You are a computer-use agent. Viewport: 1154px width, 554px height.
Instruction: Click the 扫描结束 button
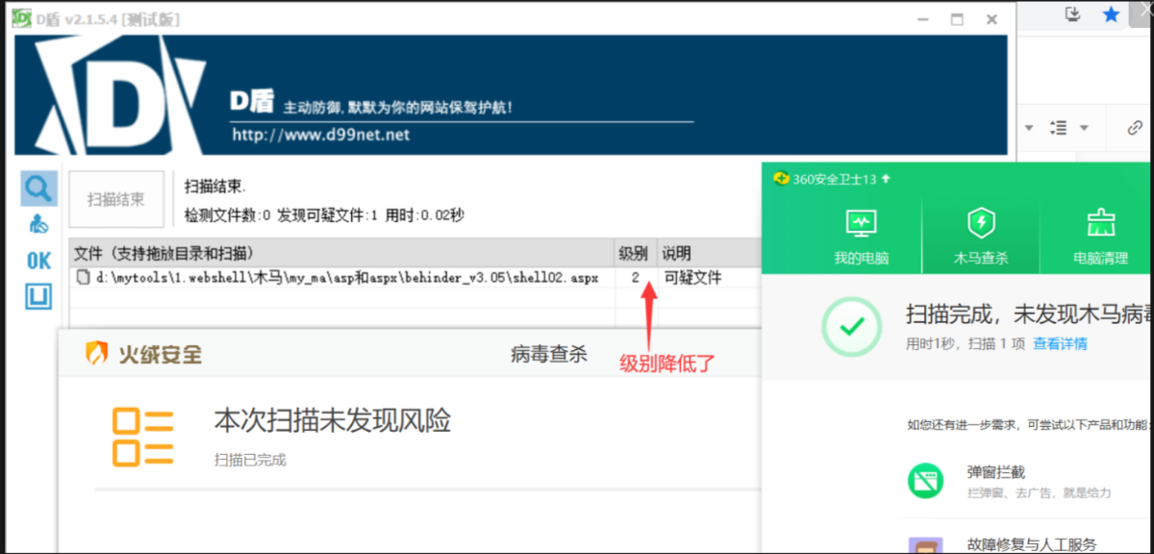click(x=116, y=199)
